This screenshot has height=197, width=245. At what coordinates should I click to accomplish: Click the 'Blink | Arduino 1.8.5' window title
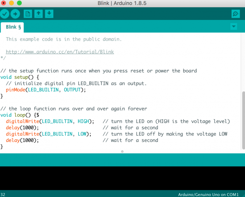122,3
